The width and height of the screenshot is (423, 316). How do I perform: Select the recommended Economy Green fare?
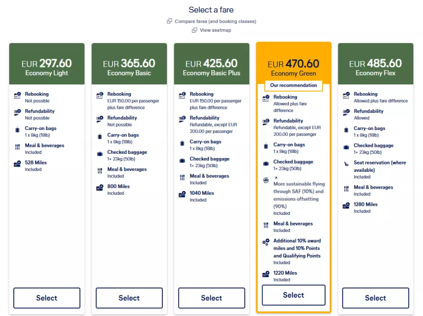[293, 295]
